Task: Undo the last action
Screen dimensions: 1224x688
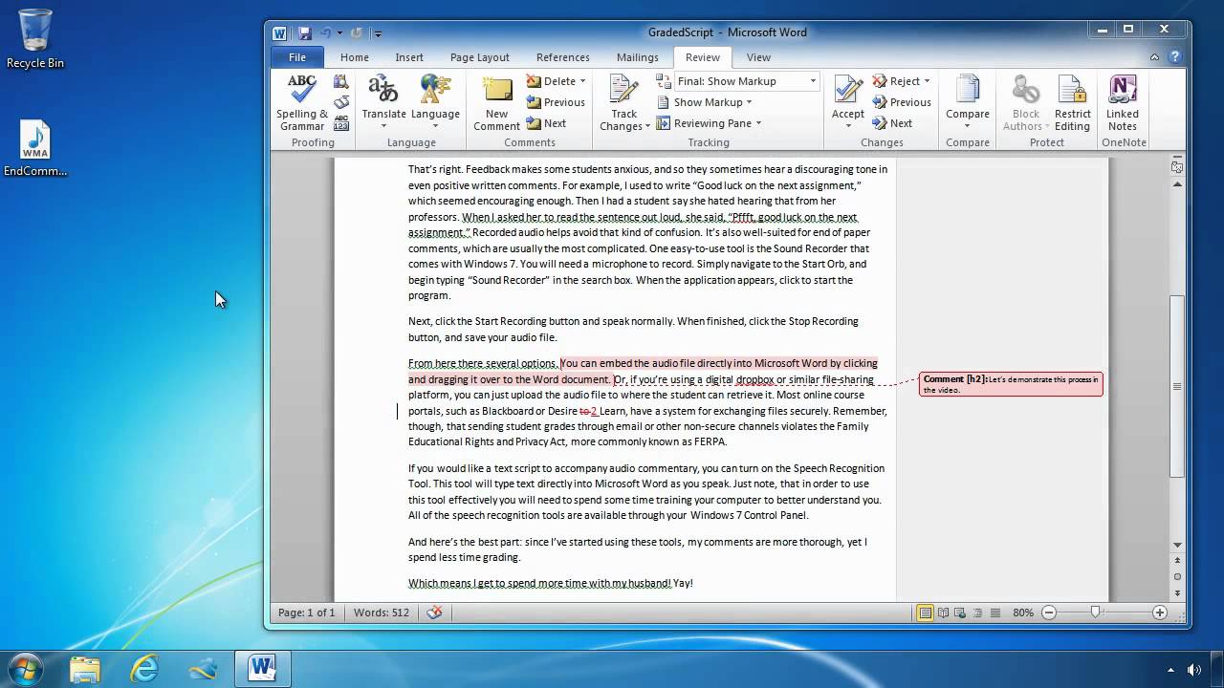Action: 325,32
